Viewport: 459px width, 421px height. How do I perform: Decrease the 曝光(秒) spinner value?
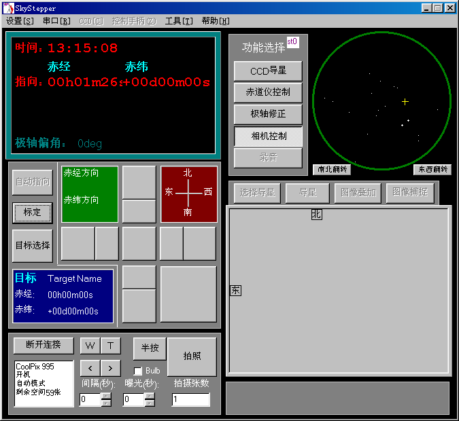pyautogui.click(x=149, y=403)
